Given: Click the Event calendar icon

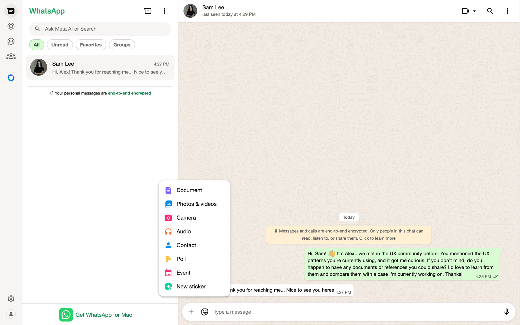Looking at the screenshot, I should point(168,273).
